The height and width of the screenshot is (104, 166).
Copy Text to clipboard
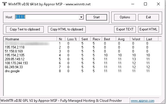pyautogui.click(x=25, y=29)
